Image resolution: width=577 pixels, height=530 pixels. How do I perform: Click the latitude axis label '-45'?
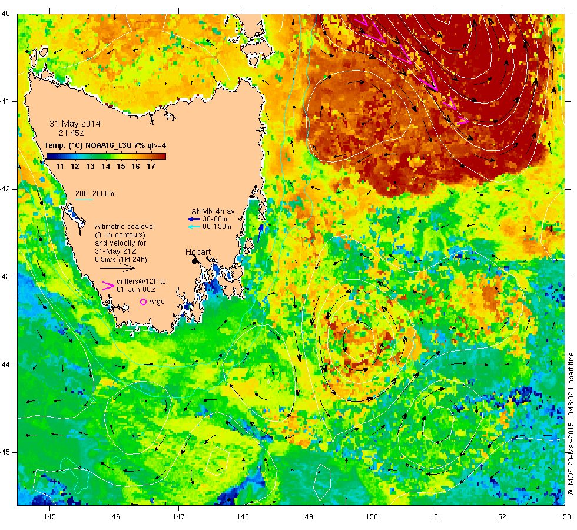[x=5, y=452]
